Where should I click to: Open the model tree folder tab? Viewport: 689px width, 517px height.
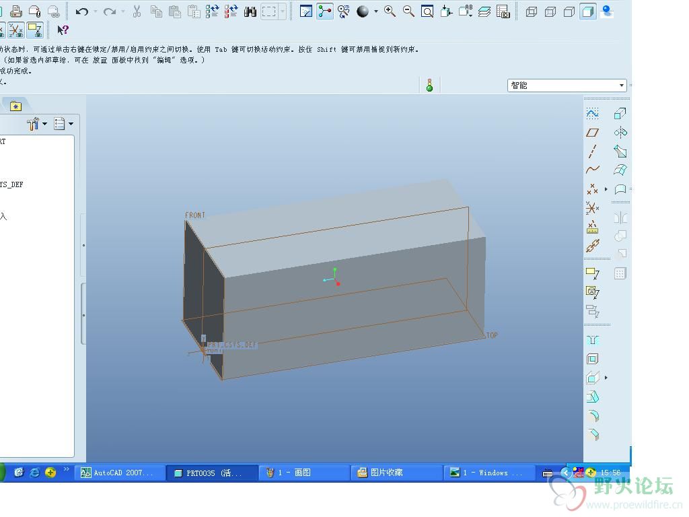click(16, 106)
